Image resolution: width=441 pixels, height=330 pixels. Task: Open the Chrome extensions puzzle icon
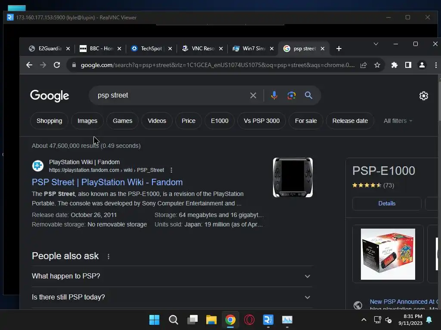(394, 65)
